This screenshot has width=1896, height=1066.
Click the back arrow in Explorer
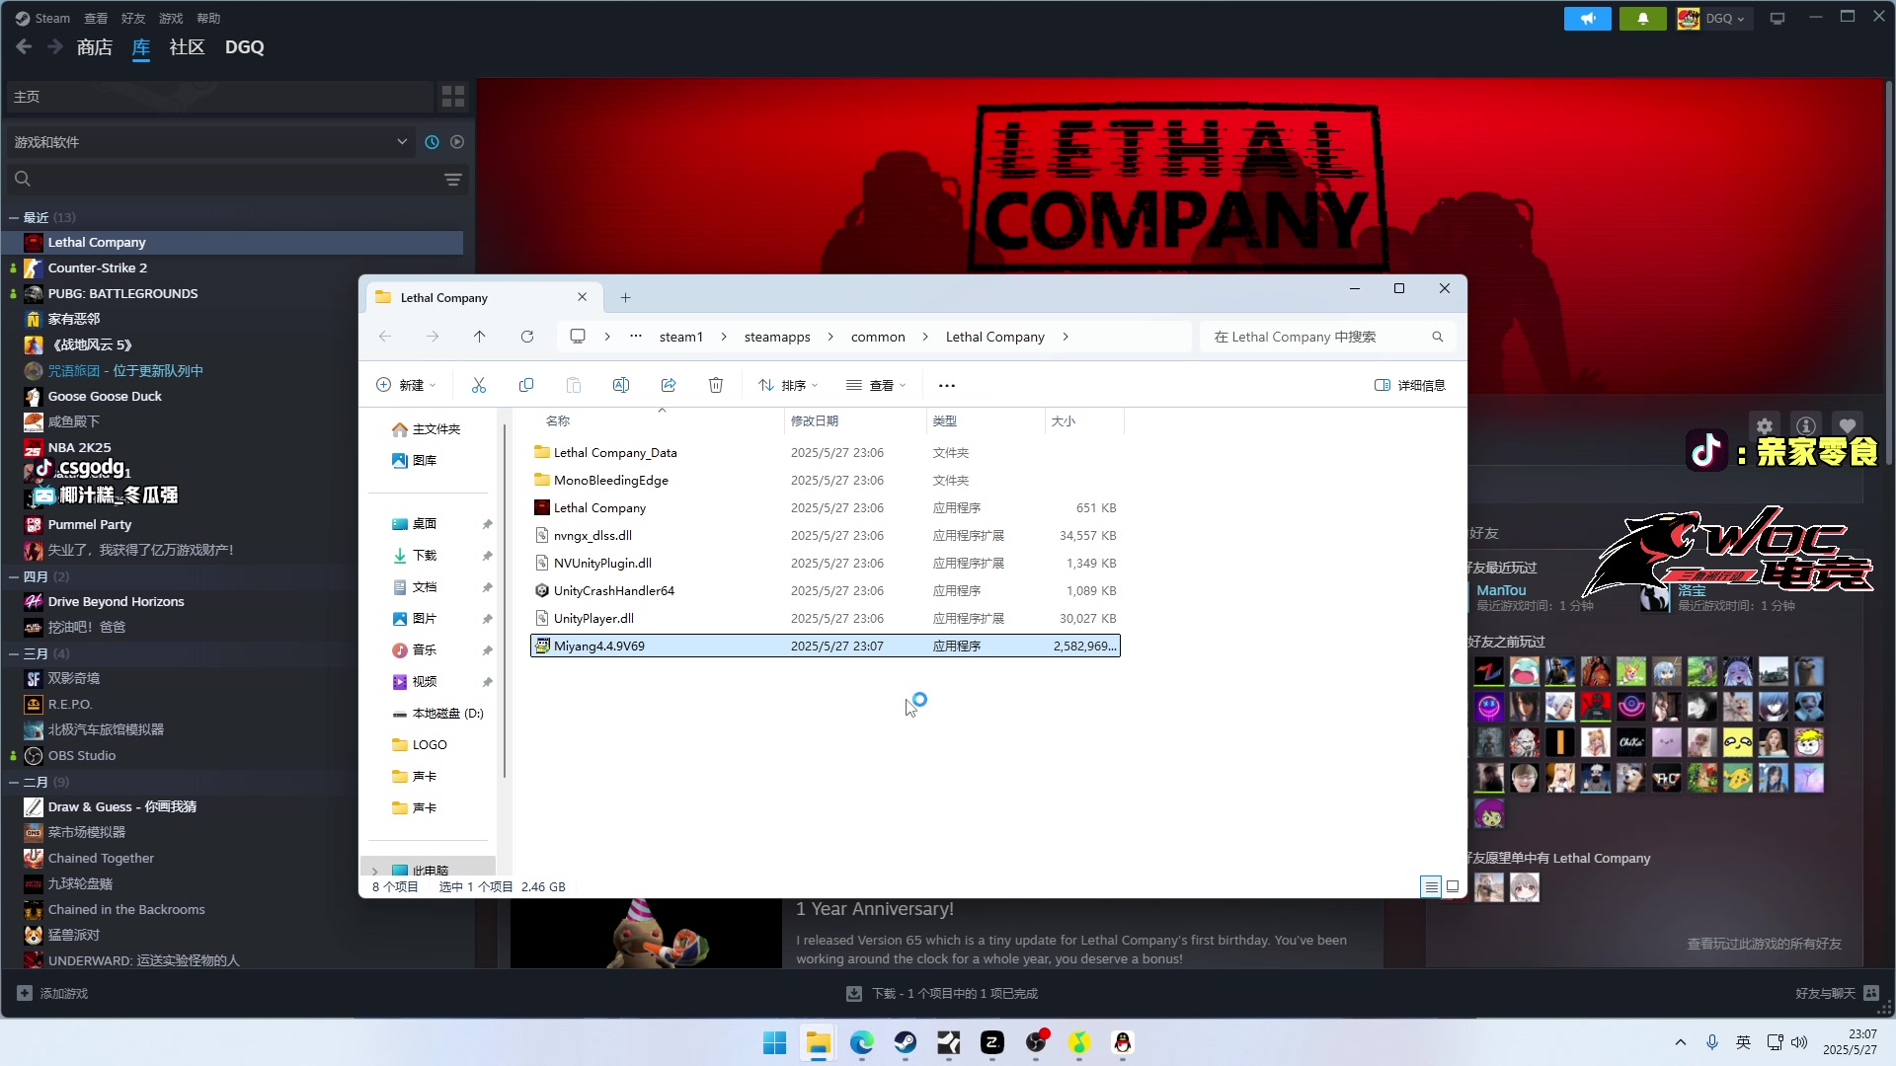[x=385, y=337]
